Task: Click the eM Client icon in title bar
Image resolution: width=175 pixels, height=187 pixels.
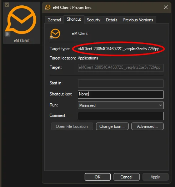Action: [47, 7]
